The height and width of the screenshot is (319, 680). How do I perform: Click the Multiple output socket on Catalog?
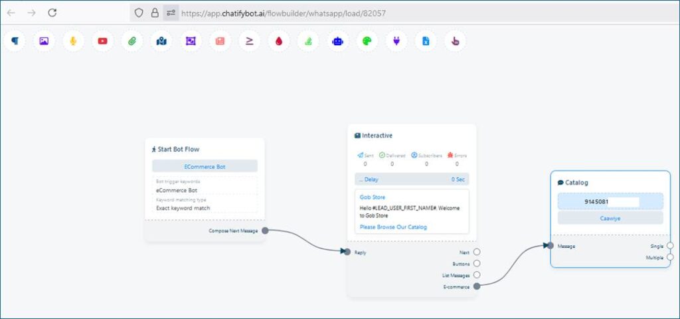pyautogui.click(x=669, y=257)
